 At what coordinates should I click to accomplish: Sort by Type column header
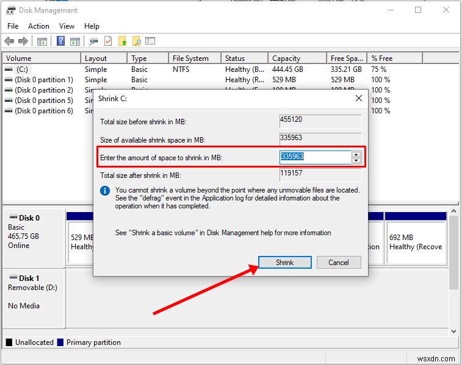(x=148, y=58)
